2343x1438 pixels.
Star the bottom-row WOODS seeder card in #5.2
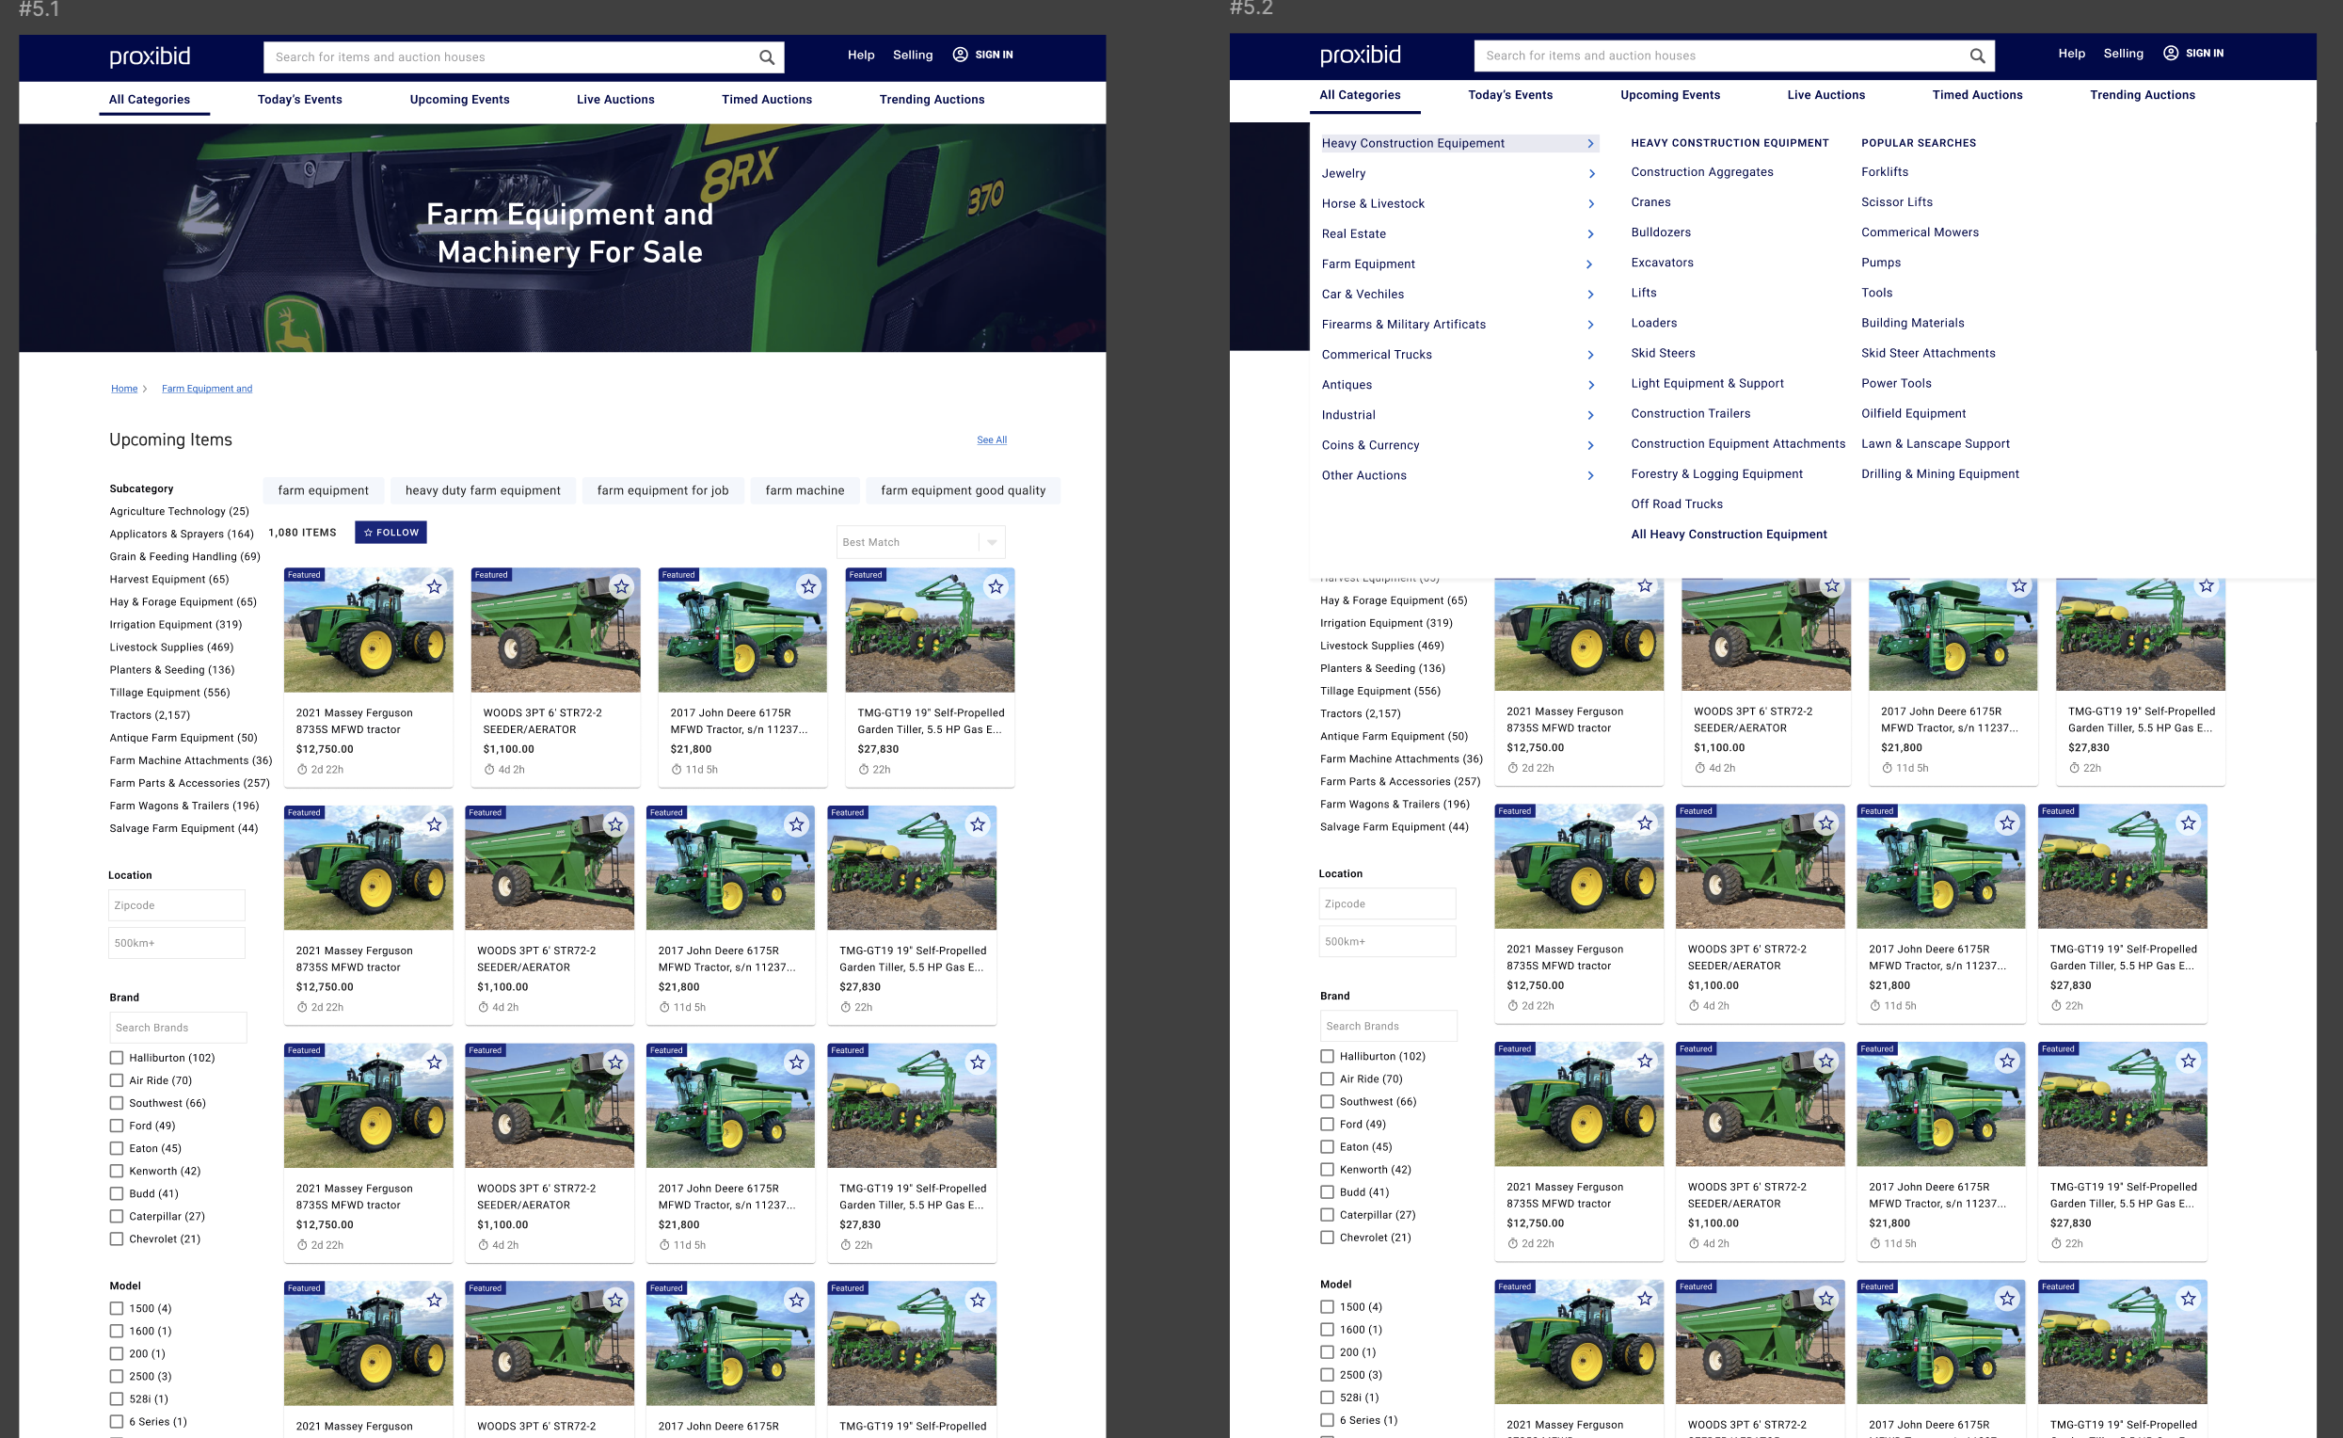(1825, 1298)
